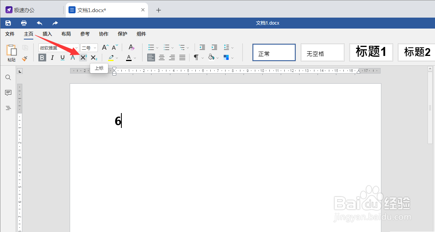Save the document with the floppy icon
The image size is (435, 232).
pyautogui.click(x=8, y=23)
